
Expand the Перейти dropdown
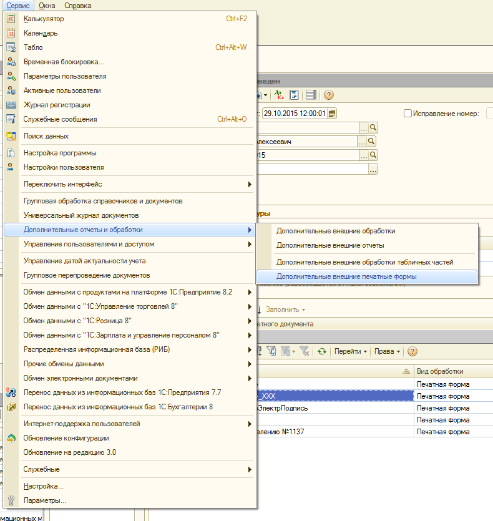point(350,351)
